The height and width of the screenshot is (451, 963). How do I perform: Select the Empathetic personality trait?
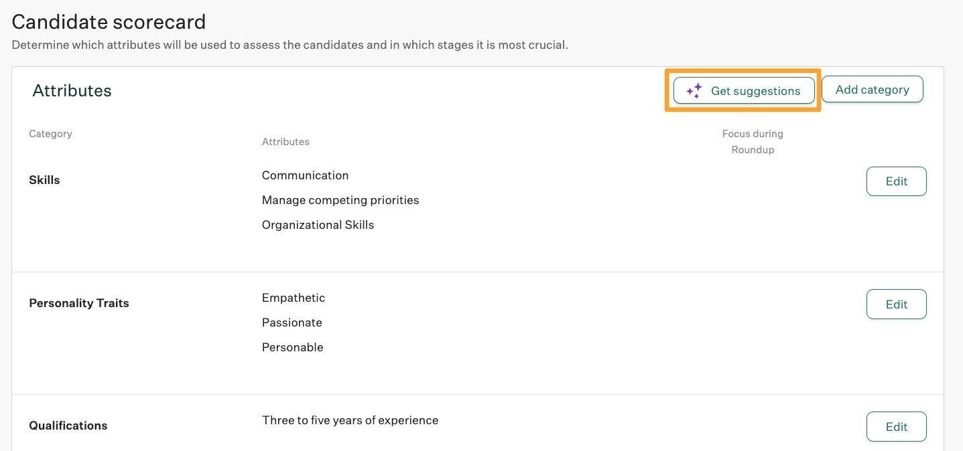(294, 298)
